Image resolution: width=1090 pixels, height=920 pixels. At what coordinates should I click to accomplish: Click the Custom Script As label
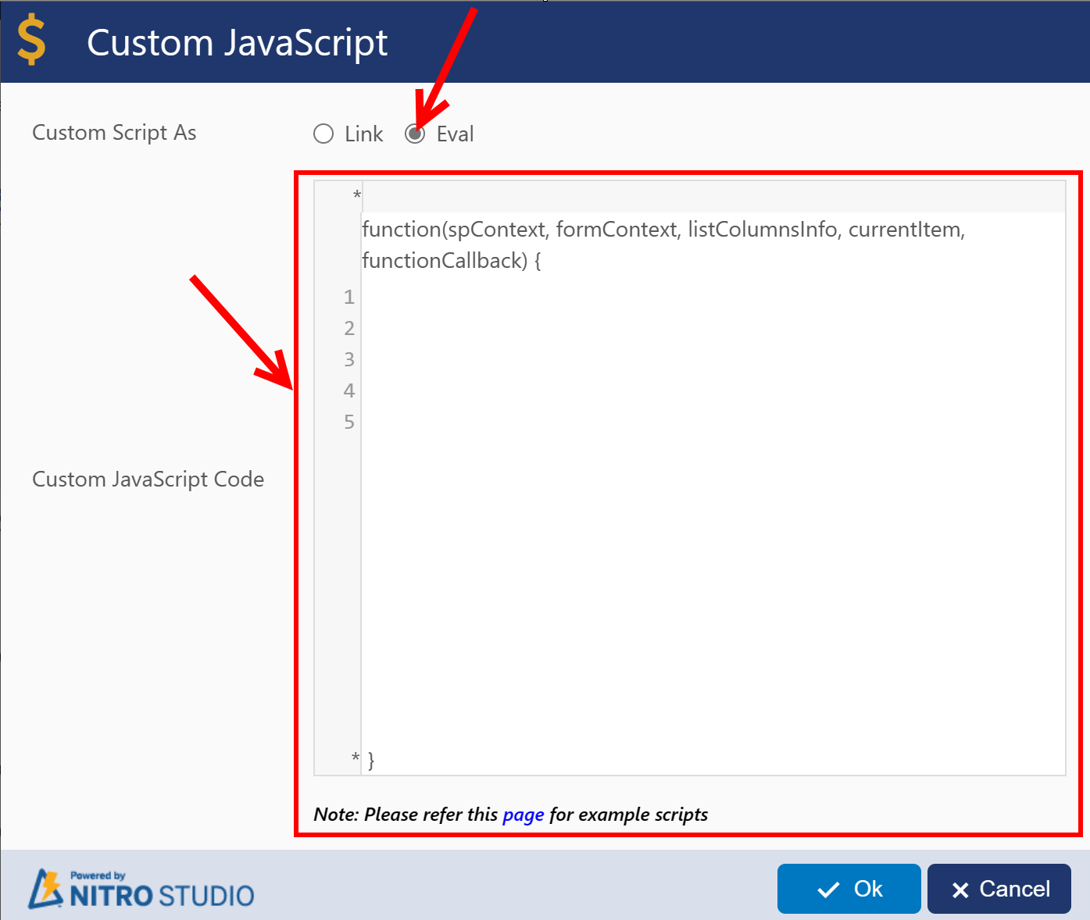[x=114, y=133]
